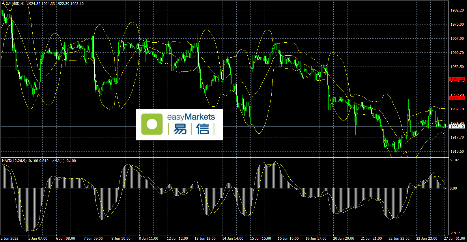
Task: Click the white 1923.10 current price label
Action: [457, 126]
